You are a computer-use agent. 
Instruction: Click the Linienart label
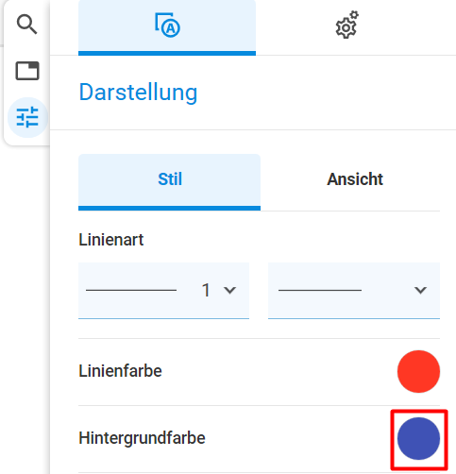pyautogui.click(x=111, y=240)
